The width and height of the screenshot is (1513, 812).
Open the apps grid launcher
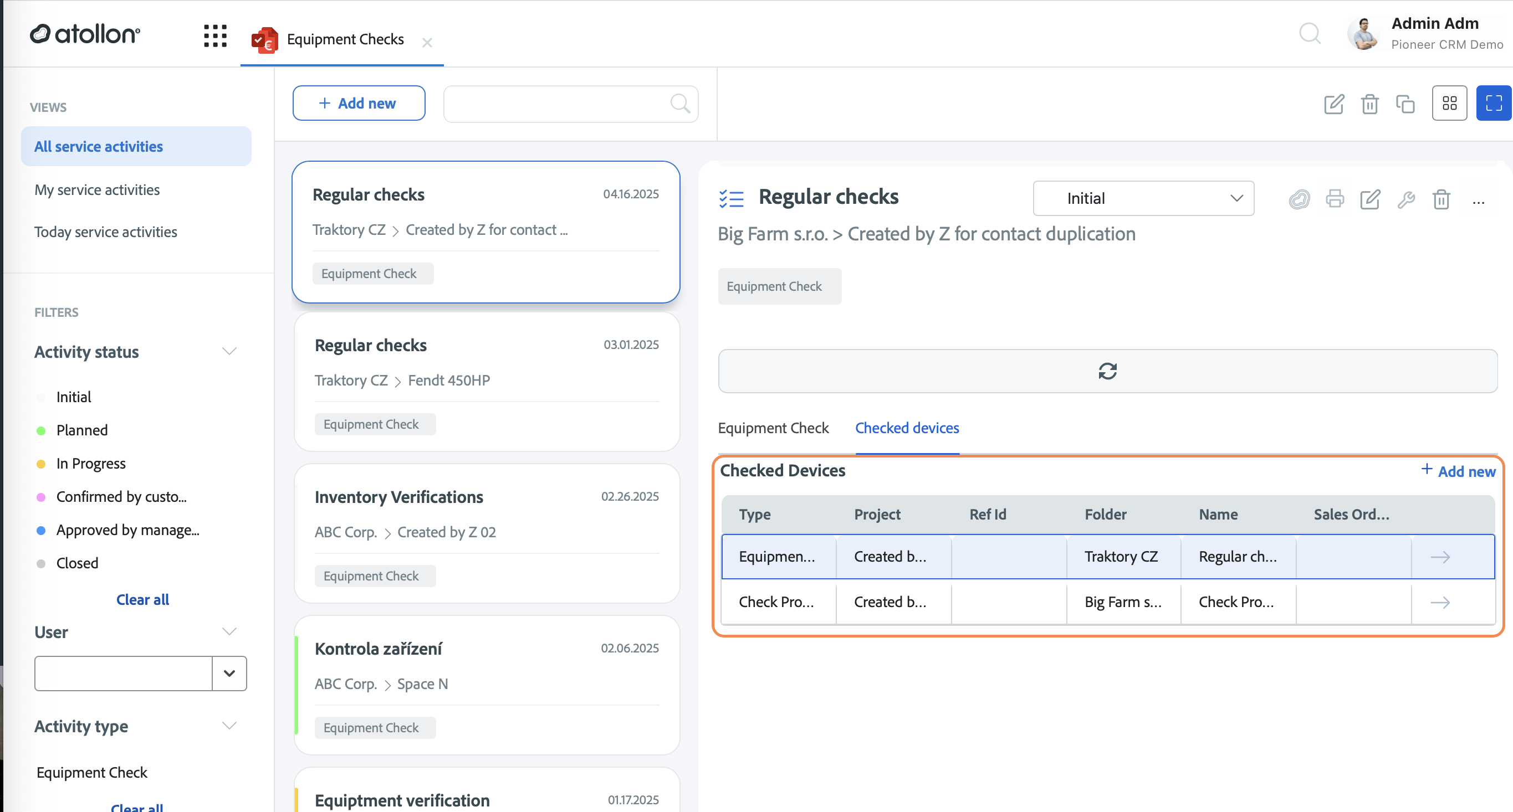click(x=215, y=36)
